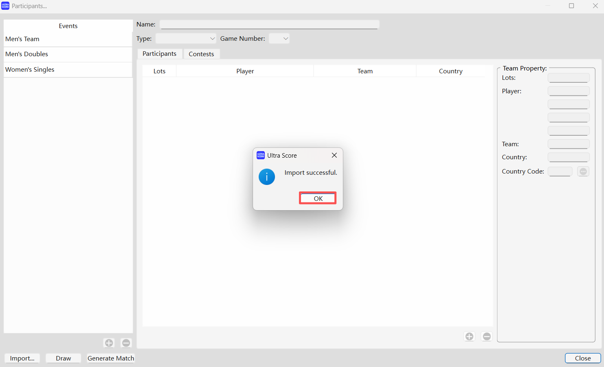Choose Women's Singles in Events list
Screen dimensions: 604x367
click(68, 70)
